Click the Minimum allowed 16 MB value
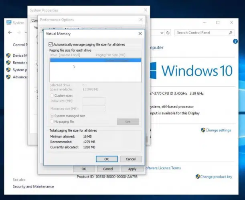This screenshot has width=245, height=200. pyautogui.click(x=87, y=136)
